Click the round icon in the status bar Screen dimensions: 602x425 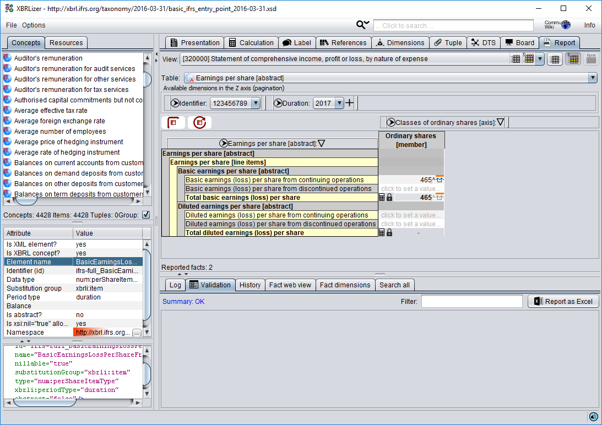593,417
